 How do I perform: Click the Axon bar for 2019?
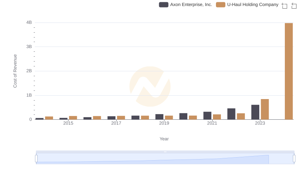click(159, 117)
